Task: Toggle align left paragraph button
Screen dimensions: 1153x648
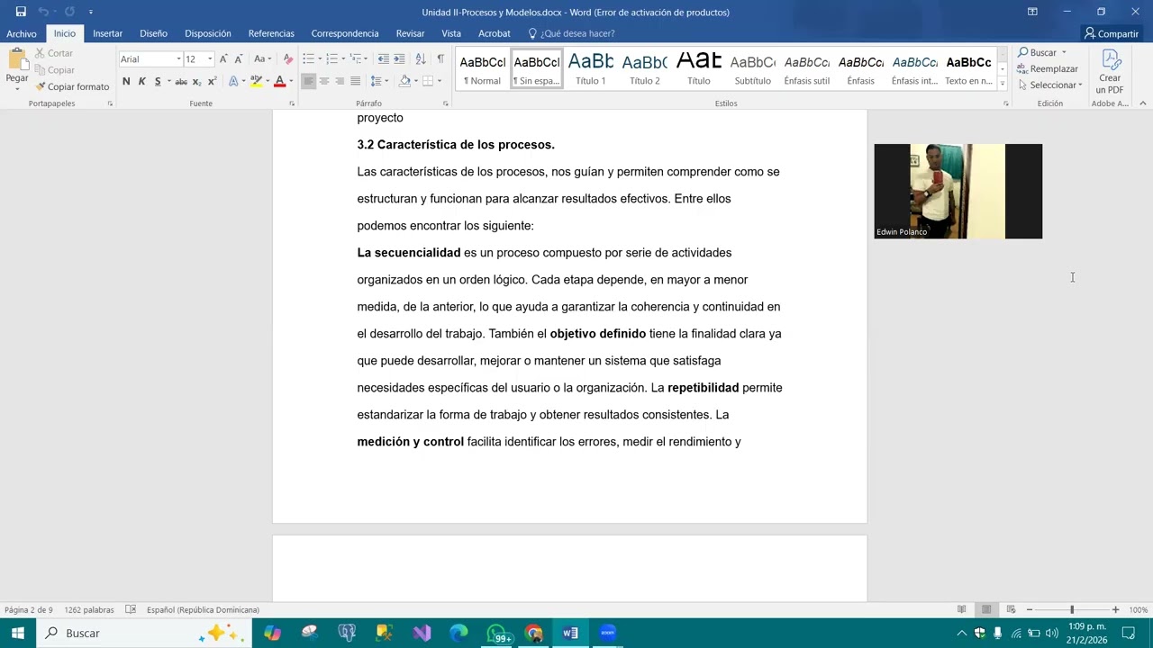Action: pyautogui.click(x=309, y=81)
